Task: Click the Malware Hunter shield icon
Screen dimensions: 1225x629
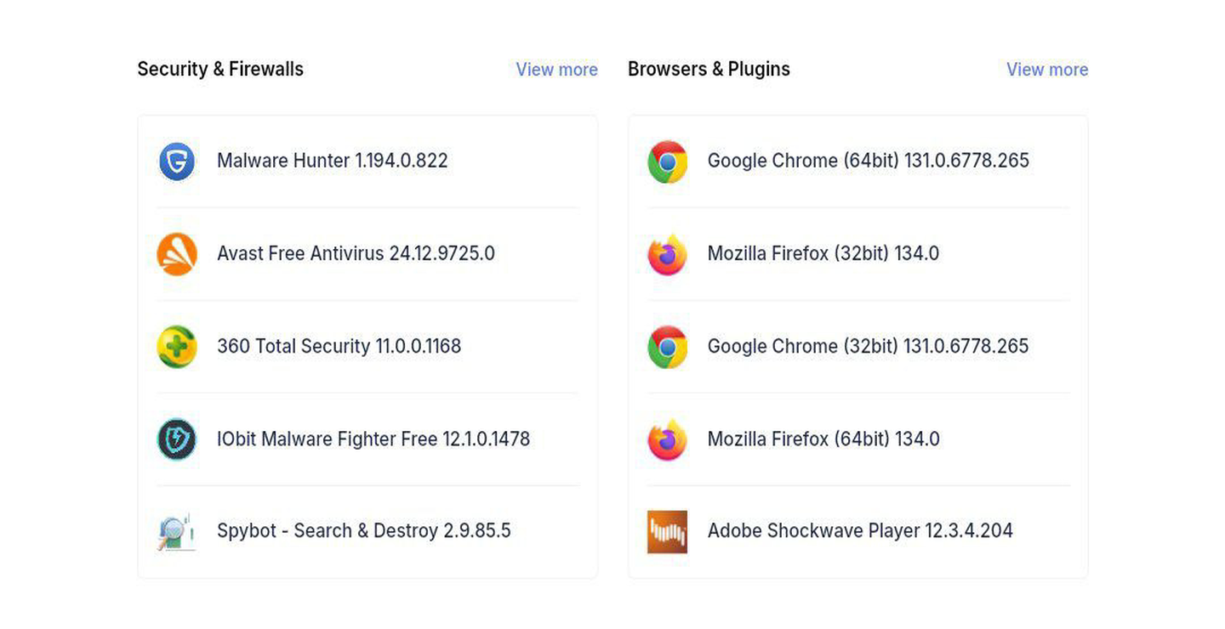Action: (177, 161)
